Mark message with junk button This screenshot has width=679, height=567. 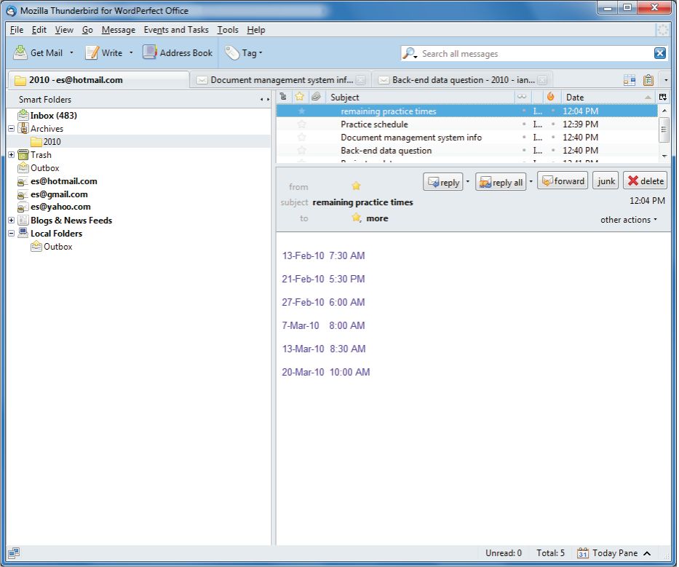click(605, 181)
